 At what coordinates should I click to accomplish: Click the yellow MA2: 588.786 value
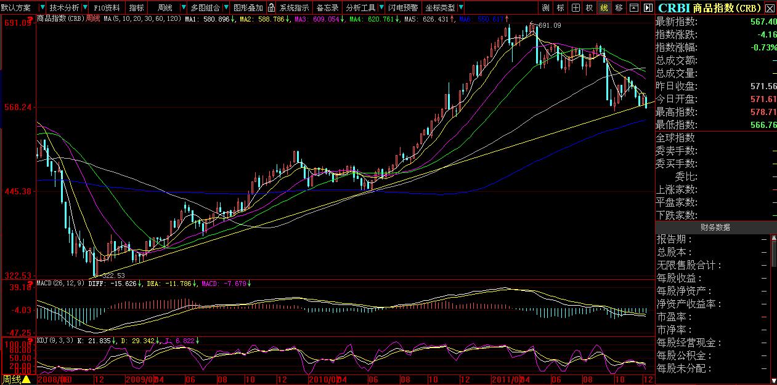pos(262,20)
